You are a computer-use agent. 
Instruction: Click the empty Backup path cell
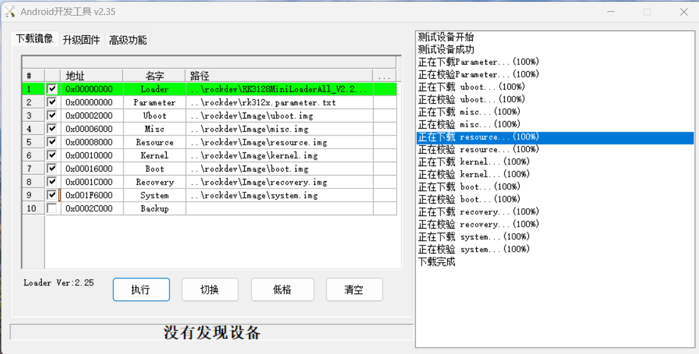(x=279, y=209)
